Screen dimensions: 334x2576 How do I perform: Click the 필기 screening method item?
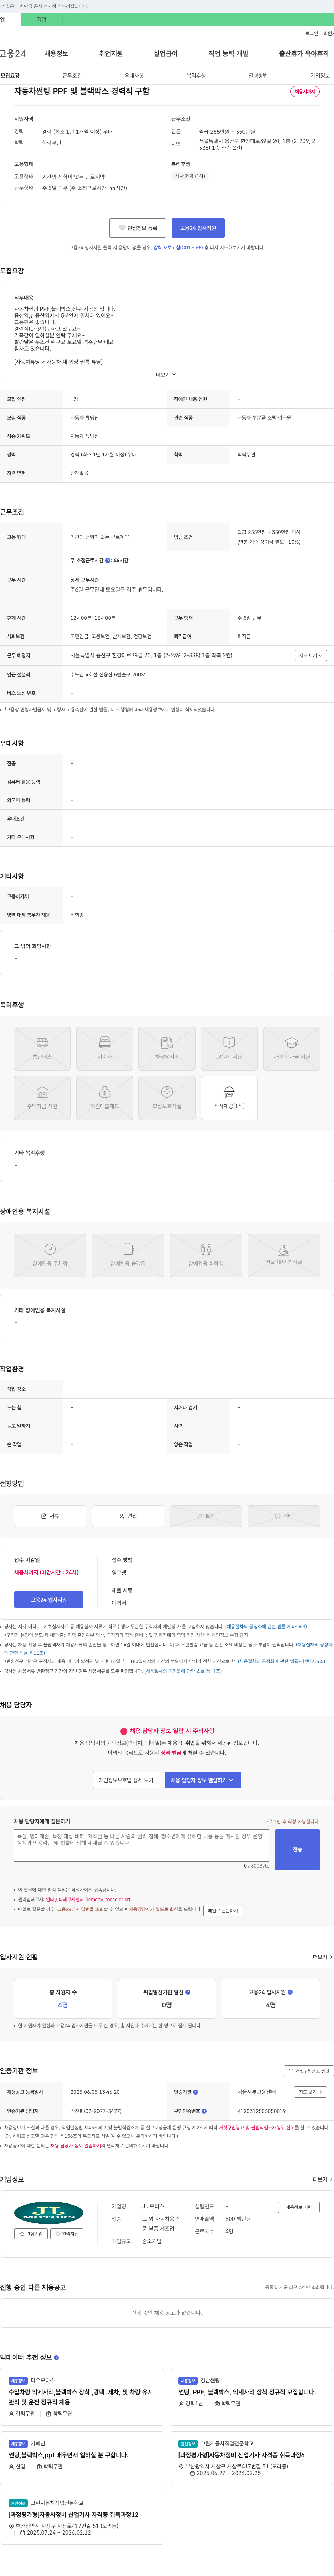(x=206, y=1515)
